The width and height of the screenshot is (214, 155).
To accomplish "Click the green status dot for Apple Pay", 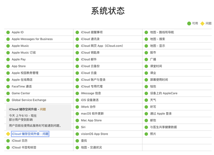I will coord(8,60).
